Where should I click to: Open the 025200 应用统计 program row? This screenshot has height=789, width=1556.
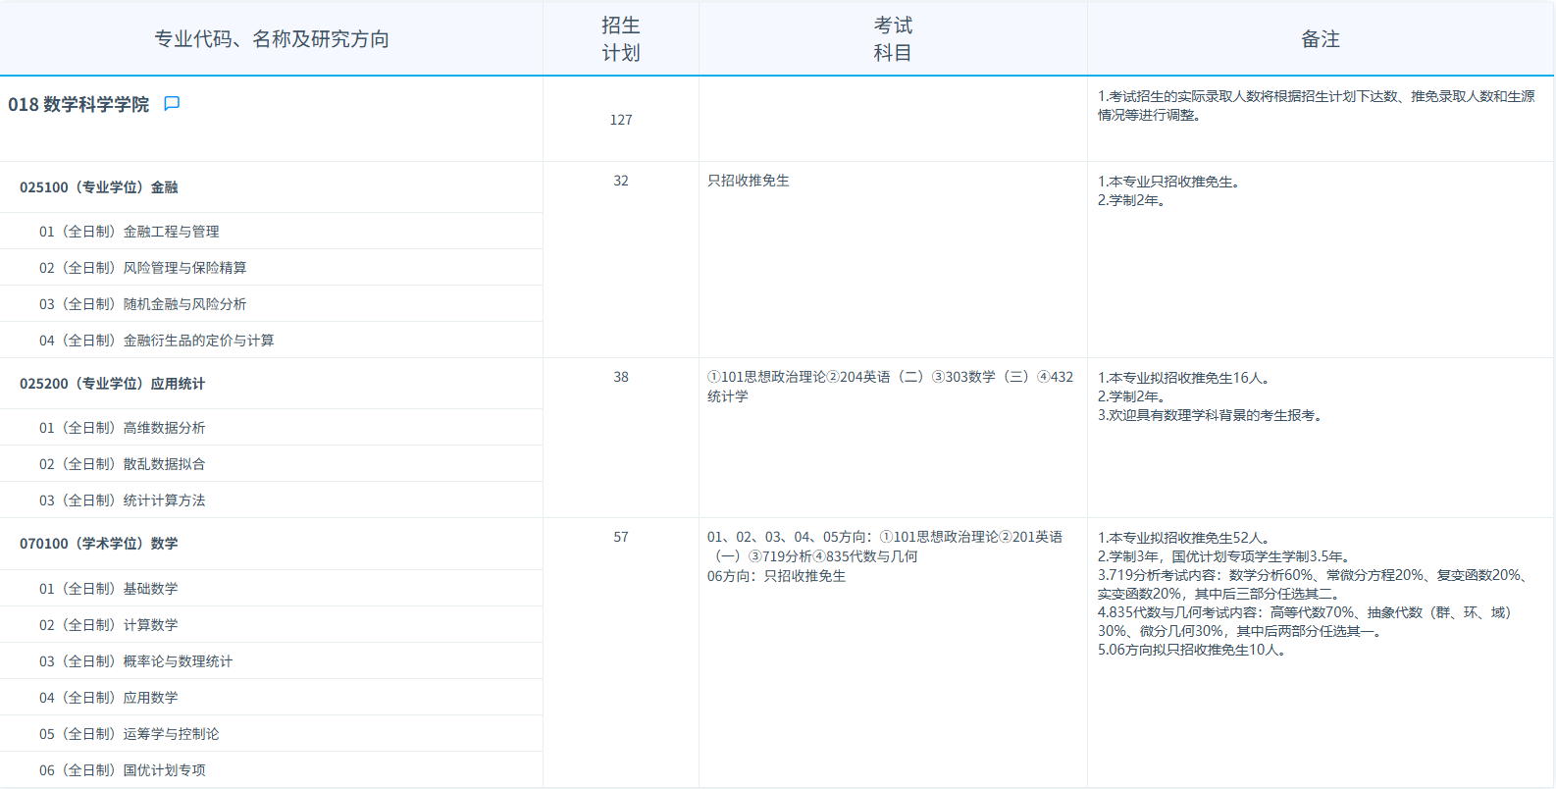113,384
